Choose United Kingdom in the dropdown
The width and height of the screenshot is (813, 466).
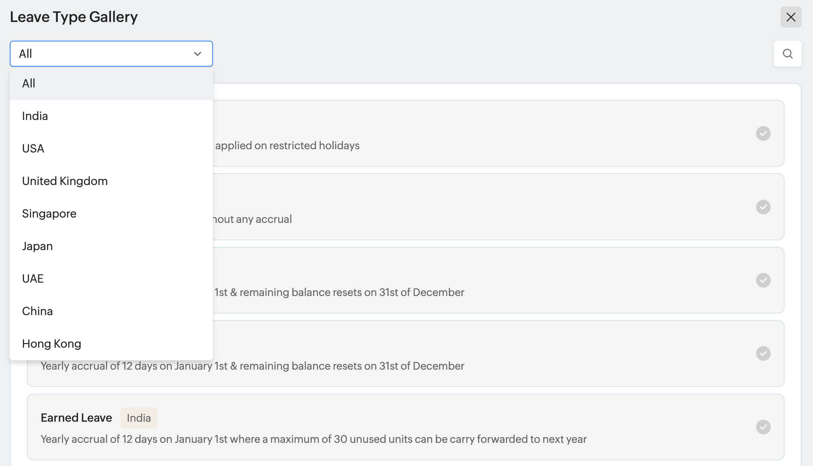pyautogui.click(x=65, y=181)
